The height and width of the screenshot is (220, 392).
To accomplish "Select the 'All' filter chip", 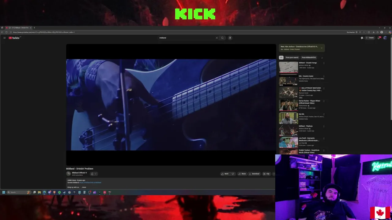I will coord(281,57).
